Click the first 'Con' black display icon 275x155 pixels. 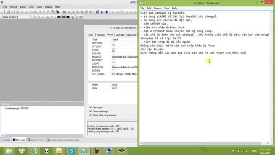(x=59, y=17)
